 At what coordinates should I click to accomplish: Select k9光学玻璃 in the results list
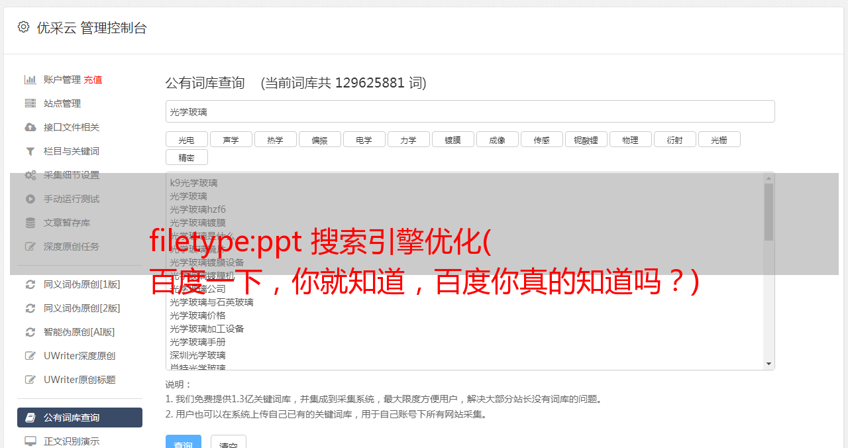193,183
